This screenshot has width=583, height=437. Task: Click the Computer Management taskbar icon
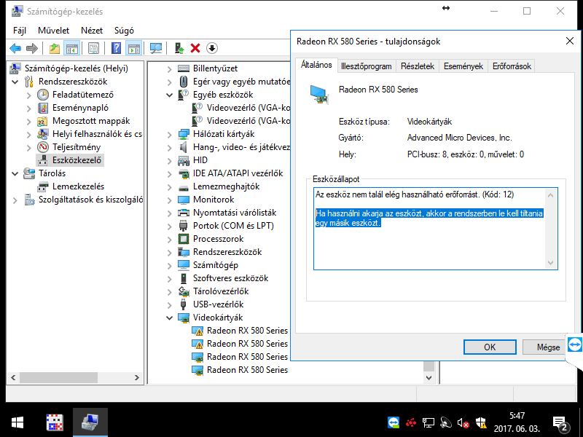coord(90,422)
